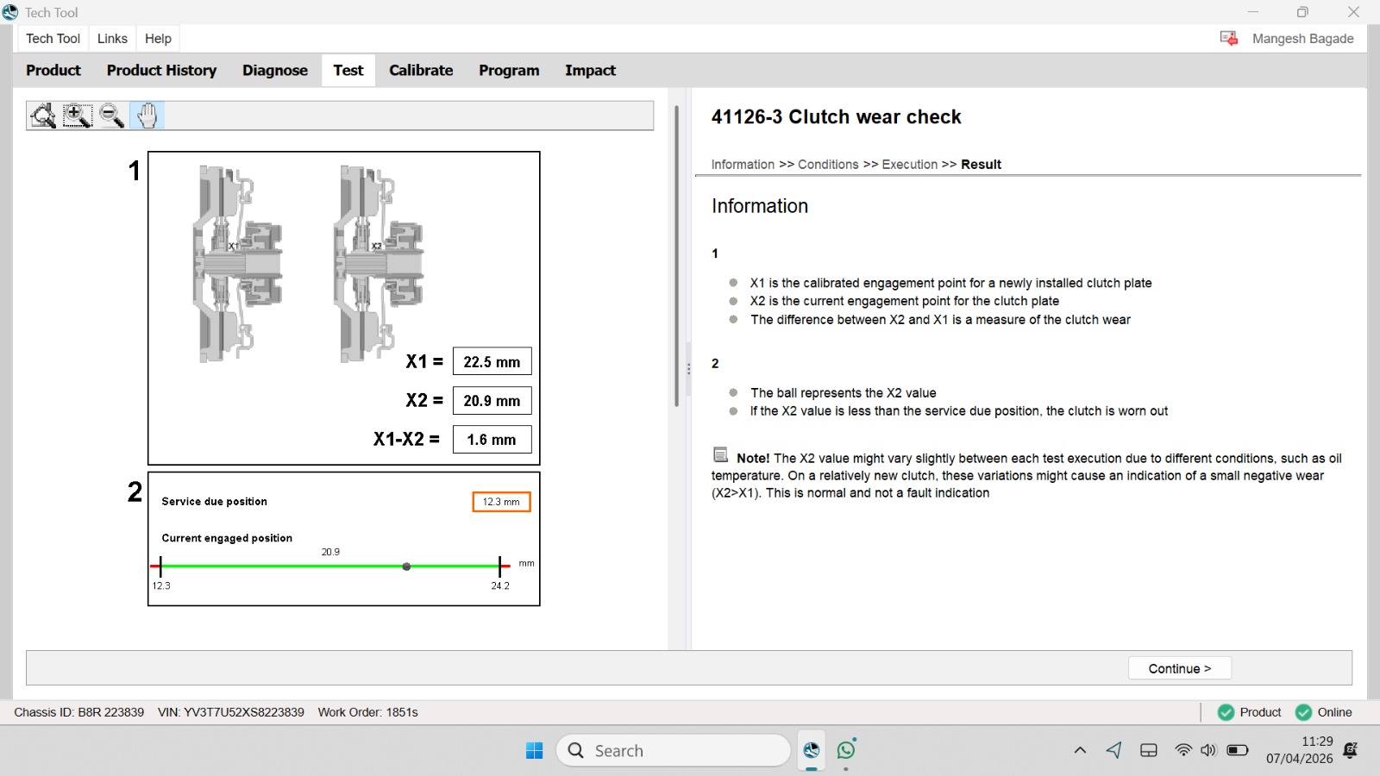
Task: Show hidden system tray icons
Action: [x=1080, y=750]
